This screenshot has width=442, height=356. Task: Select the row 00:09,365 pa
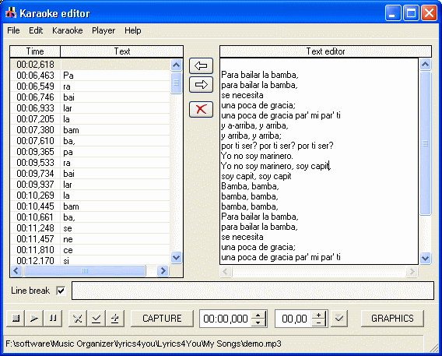click(x=90, y=152)
